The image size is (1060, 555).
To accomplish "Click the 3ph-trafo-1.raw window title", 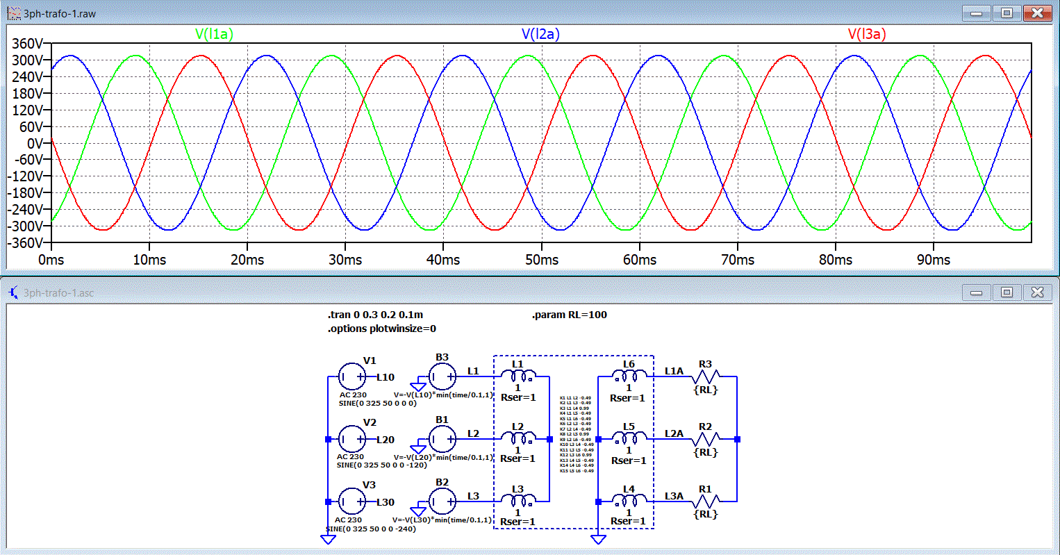I will coord(60,14).
